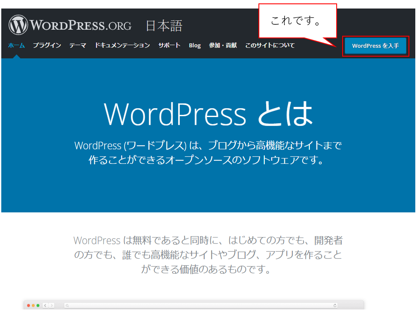Select サポート in the navigation bar
The image size is (417, 312).
point(170,46)
